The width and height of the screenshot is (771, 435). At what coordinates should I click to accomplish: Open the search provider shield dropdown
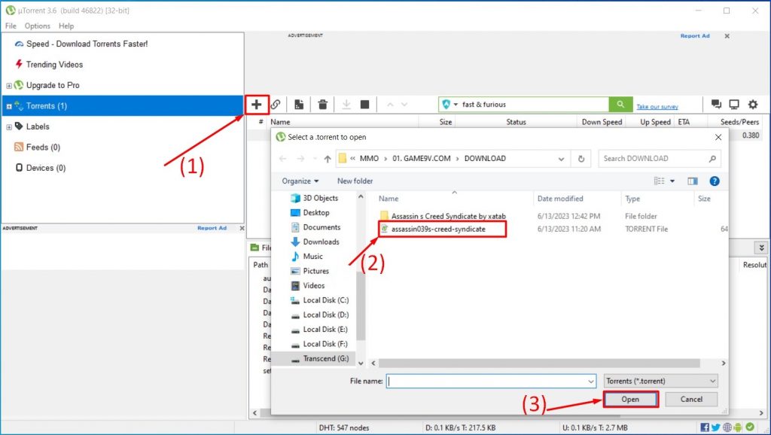449,104
